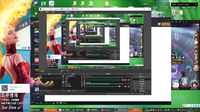Screen dimensions: 200x112
Task: Click 工作室模式 studio mode button
Action: pyautogui.click(x=141, y=84)
